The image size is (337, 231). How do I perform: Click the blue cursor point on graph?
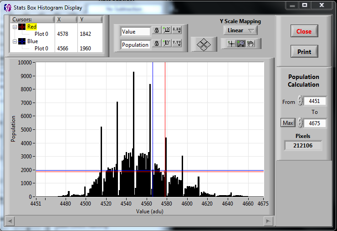(x=153, y=170)
